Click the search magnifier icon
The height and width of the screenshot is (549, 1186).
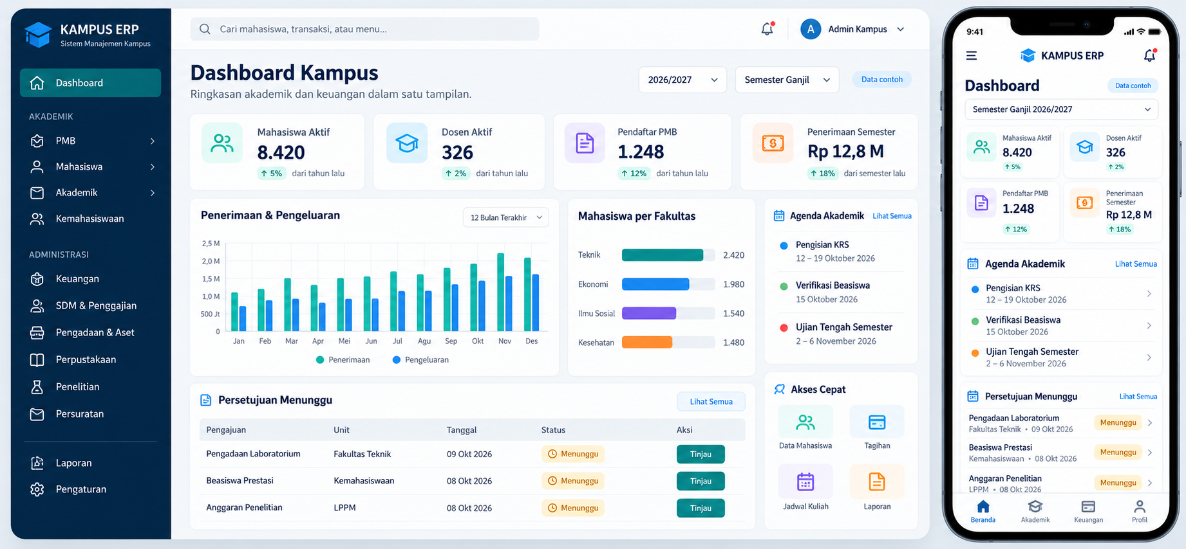pyautogui.click(x=205, y=29)
